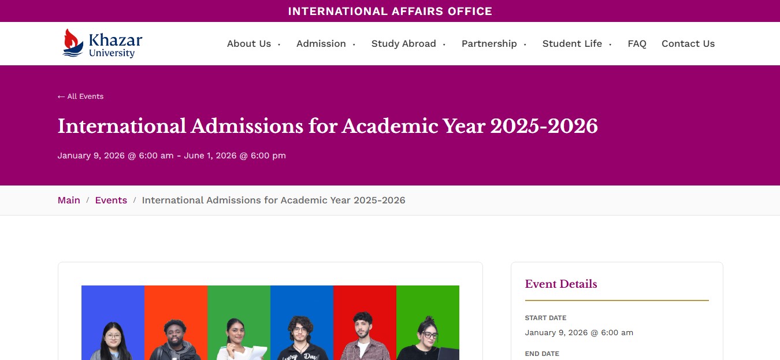The height and width of the screenshot is (360, 780).
Task: Open the Student Life menu
Action: [x=572, y=43]
